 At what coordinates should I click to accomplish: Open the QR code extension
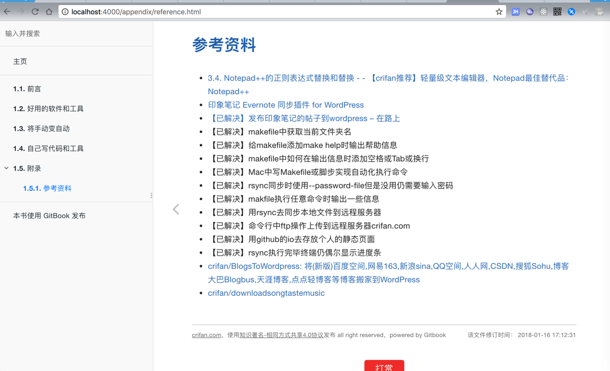(557, 11)
